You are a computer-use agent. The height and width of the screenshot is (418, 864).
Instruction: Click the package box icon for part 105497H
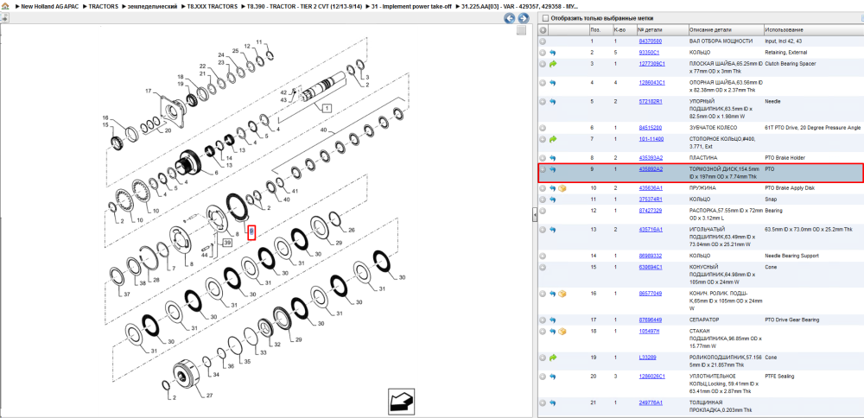(x=562, y=332)
